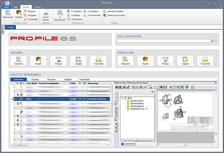The height and width of the screenshot is (153, 224).
Task: Select hand pan tool in preview toolbar
Action: click(x=174, y=87)
